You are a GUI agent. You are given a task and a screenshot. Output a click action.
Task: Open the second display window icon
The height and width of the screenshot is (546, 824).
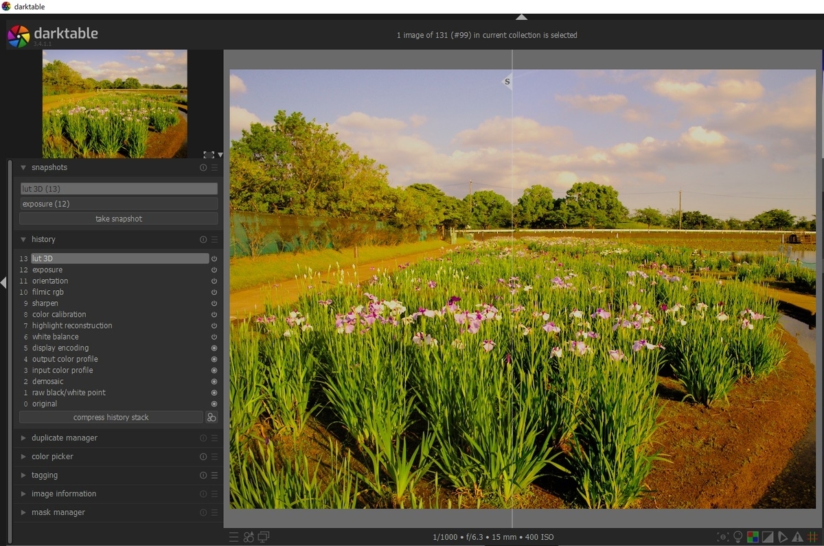(x=264, y=537)
